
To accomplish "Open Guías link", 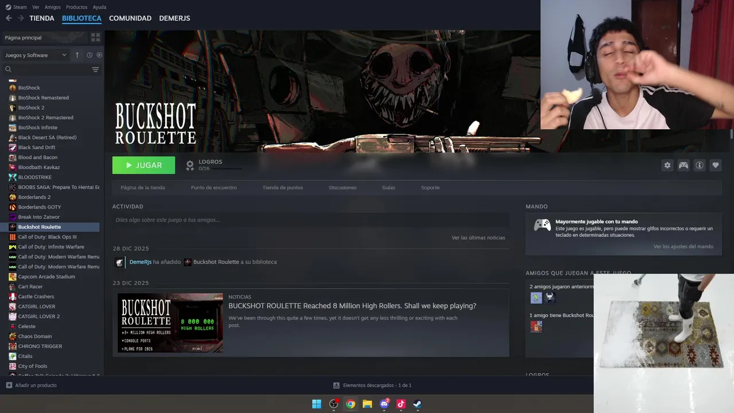I will pyautogui.click(x=389, y=188).
